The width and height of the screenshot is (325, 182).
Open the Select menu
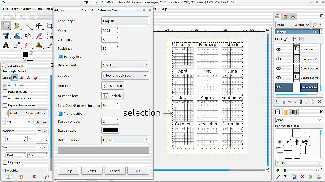pos(26,9)
